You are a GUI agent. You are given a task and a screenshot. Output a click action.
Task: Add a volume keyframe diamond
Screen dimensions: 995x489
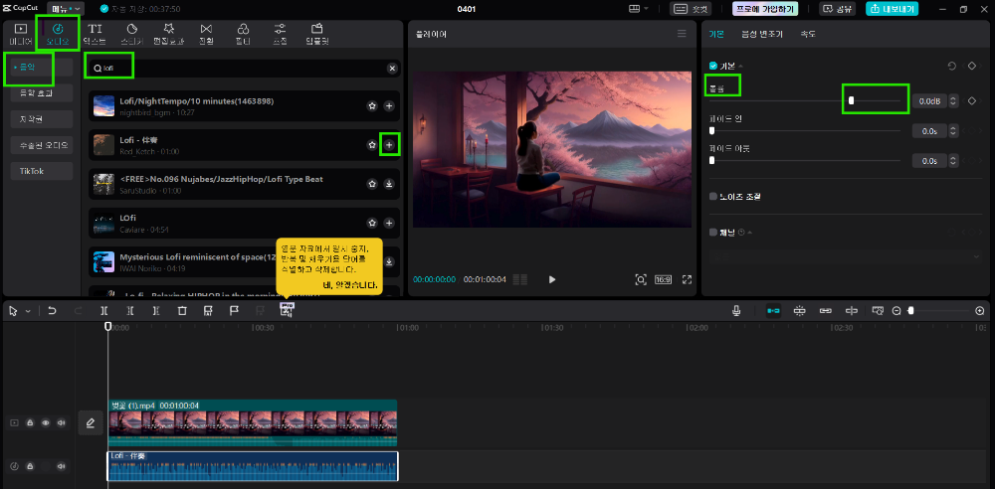(971, 100)
